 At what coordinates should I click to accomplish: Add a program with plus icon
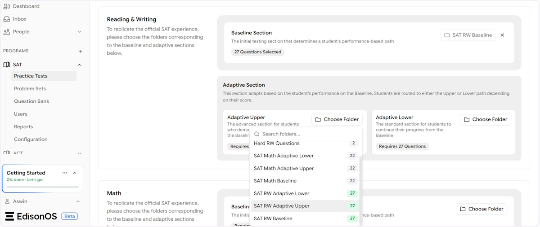point(81,51)
